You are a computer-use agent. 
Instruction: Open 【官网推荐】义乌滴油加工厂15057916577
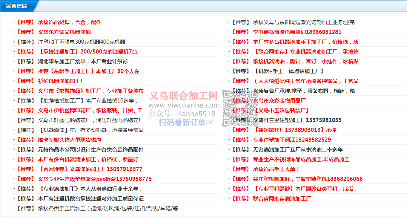90,169
